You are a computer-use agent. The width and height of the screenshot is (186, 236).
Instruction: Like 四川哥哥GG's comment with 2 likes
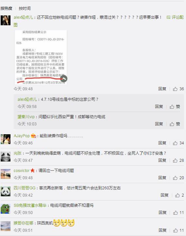tap(179, 195)
